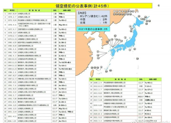Click date cell 2022. 3. 2

[98, 121]
